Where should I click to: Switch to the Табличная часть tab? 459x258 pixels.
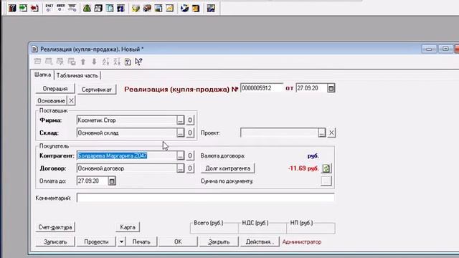coord(77,75)
